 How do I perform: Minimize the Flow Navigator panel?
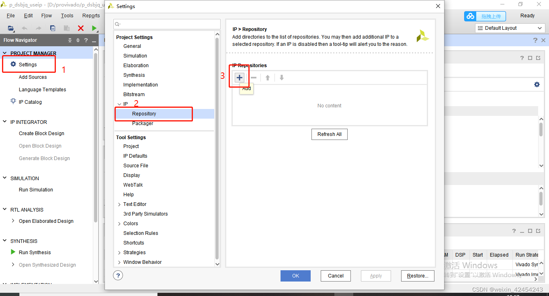coord(94,41)
